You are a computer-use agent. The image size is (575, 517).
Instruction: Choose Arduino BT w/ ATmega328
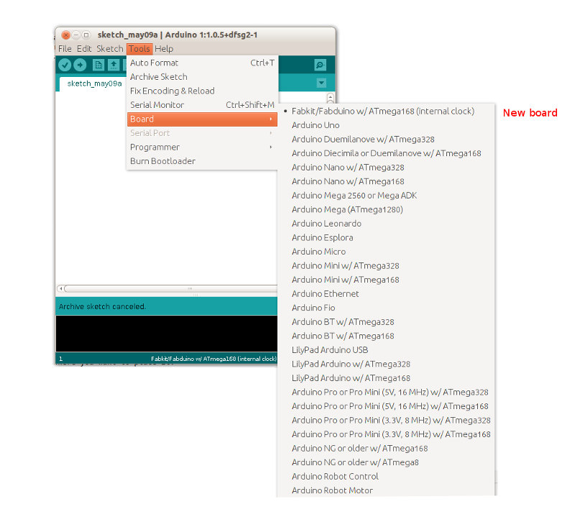point(386,322)
